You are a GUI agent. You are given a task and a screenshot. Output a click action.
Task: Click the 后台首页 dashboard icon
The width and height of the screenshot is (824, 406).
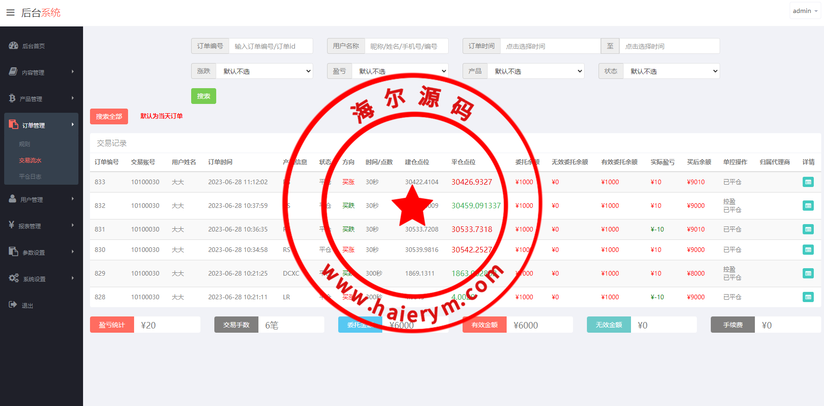[13, 45]
